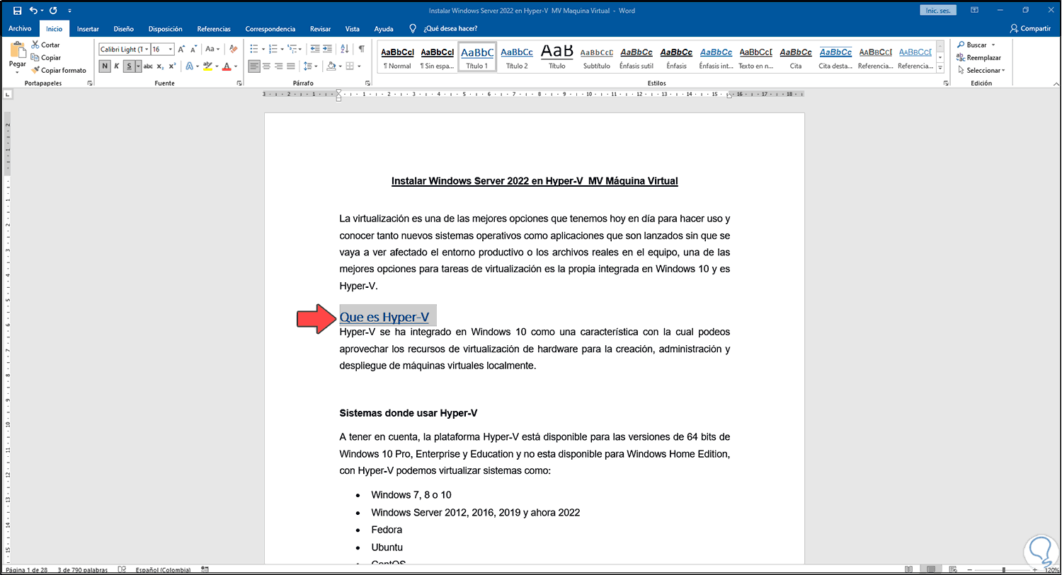Image resolution: width=1062 pixels, height=575 pixels.
Task: Click the lightbulb ¿Qué desea hacer? search
Action: pos(444,28)
